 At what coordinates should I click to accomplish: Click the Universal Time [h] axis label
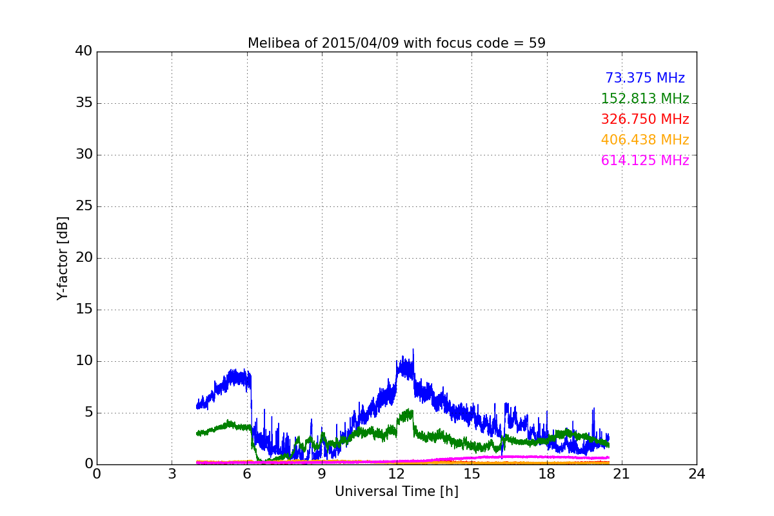(x=397, y=491)
